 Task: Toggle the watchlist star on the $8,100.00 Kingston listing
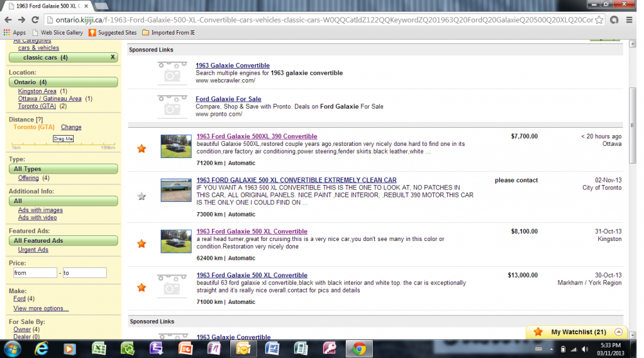[x=142, y=243]
